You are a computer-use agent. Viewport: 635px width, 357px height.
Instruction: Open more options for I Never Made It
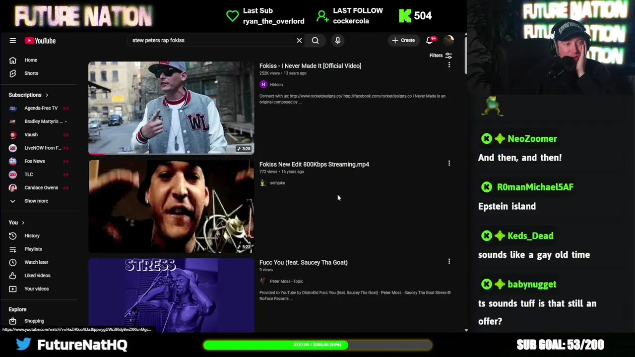tap(449, 65)
